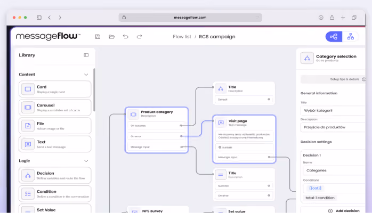This screenshot has width=372, height=213.
Task: Go forward in the browser
Action: [x=60, y=18]
